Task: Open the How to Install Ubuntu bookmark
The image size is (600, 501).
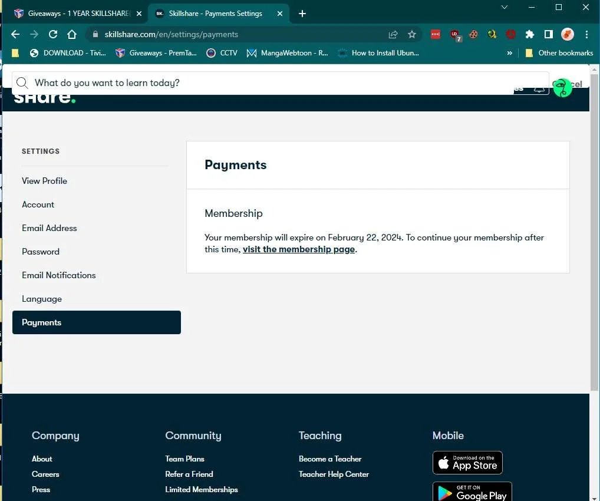Action: pos(378,53)
